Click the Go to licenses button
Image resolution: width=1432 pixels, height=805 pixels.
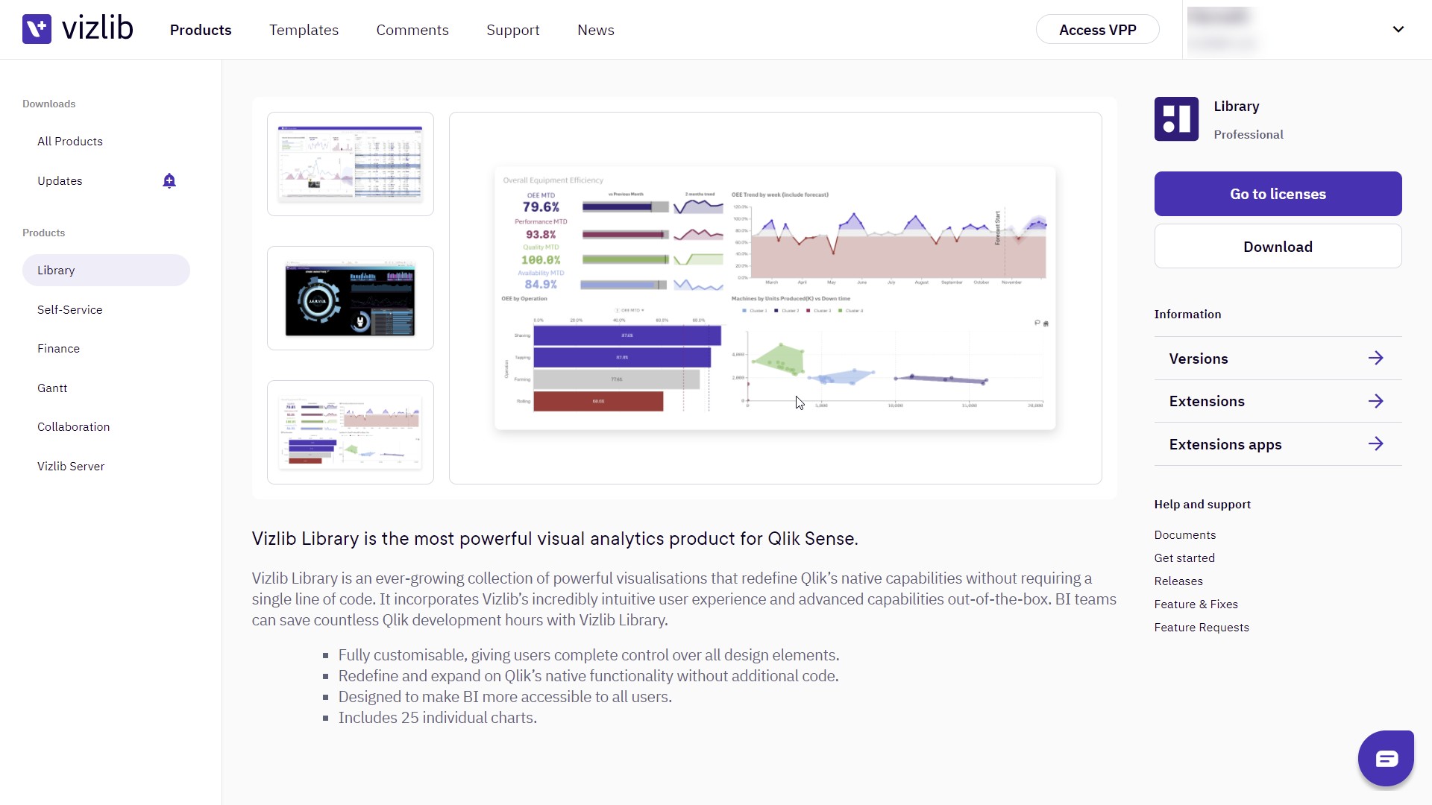coord(1278,194)
